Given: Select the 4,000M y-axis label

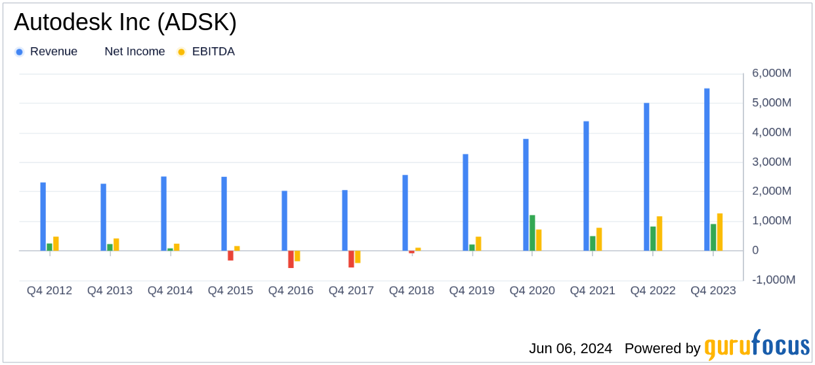Looking at the screenshot, I should [x=771, y=132].
